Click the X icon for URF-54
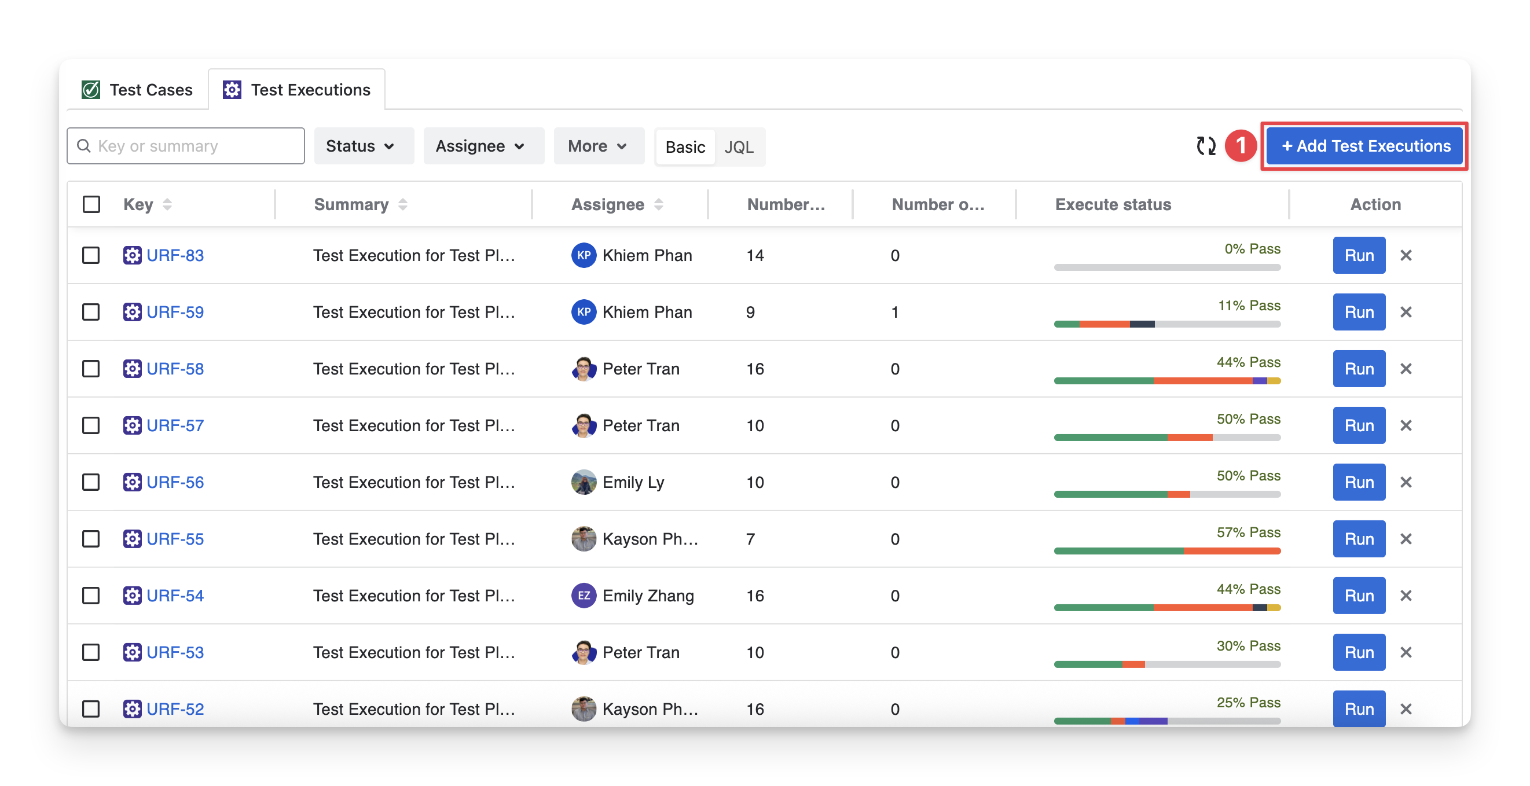Image resolution: width=1530 pixels, height=786 pixels. point(1406,596)
